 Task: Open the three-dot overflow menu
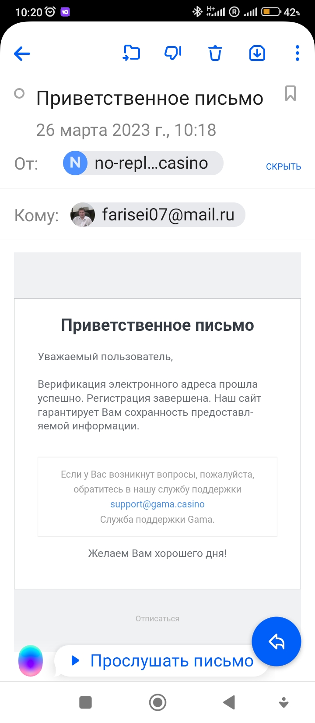(x=297, y=53)
